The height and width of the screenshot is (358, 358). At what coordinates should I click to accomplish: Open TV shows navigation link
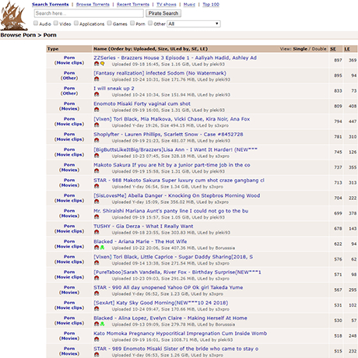coord(167,5)
